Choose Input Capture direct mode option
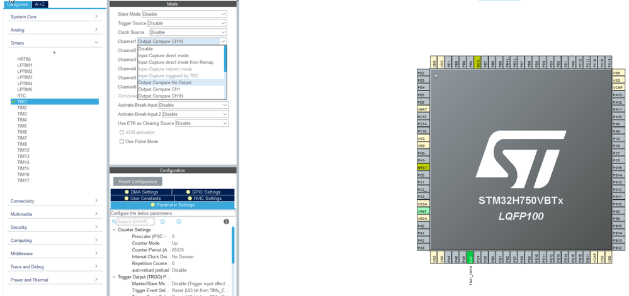Image resolution: width=629 pixels, height=296 pixels. tap(181, 56)
